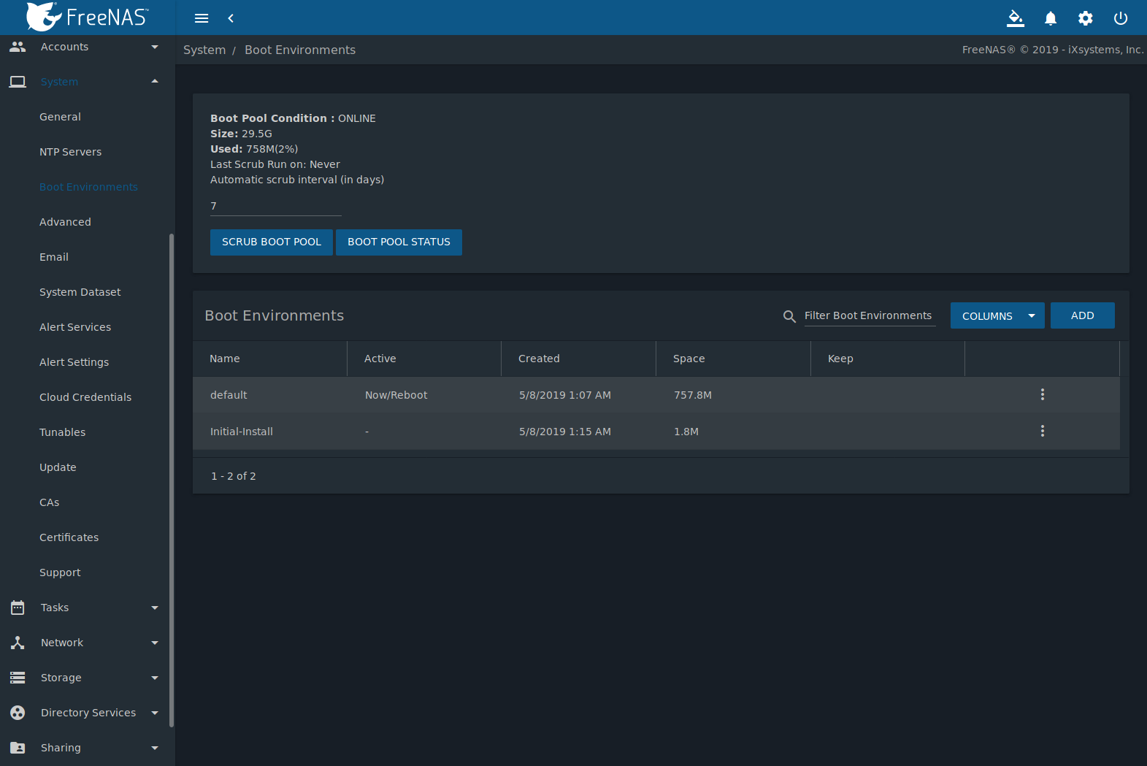The image size is (1147, 766).
Task: Click the Network topology icon
Action: [18, 643]
